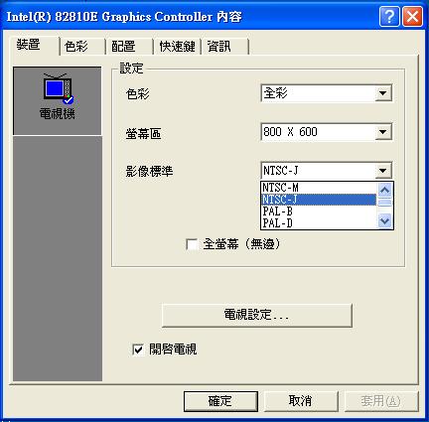Image resolution: width=429 pixels, height=422 pixels.
Task: Close the Graphics Controller dialog
Action: (x=412, y=16)
